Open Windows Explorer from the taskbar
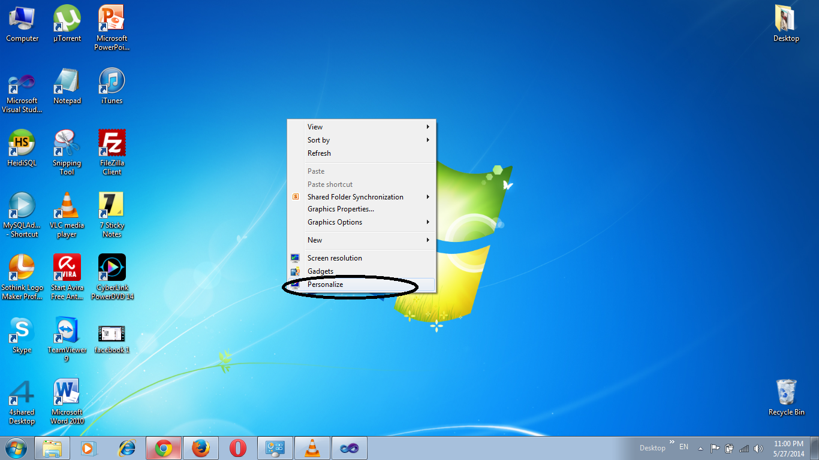Viewport: 819px width, 460px height. pos(52,448)
